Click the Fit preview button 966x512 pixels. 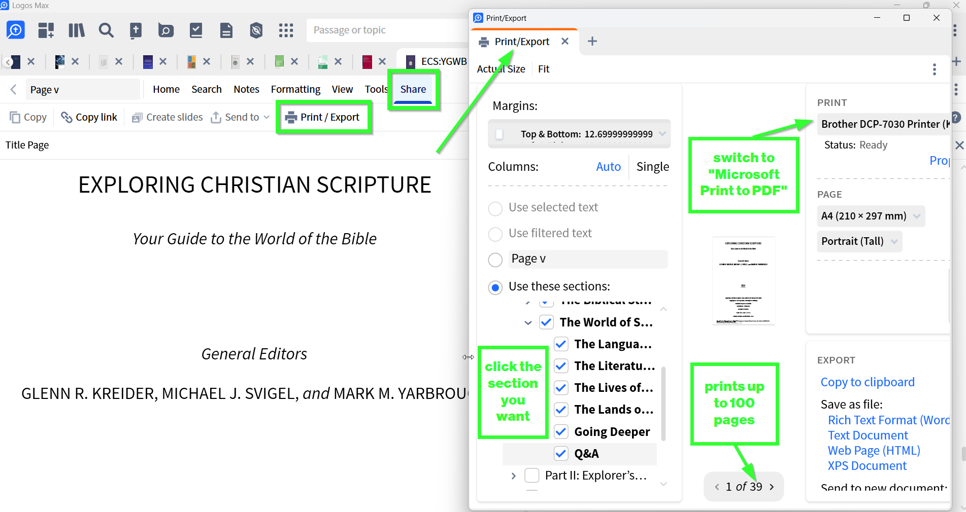[x=544, y=69]
